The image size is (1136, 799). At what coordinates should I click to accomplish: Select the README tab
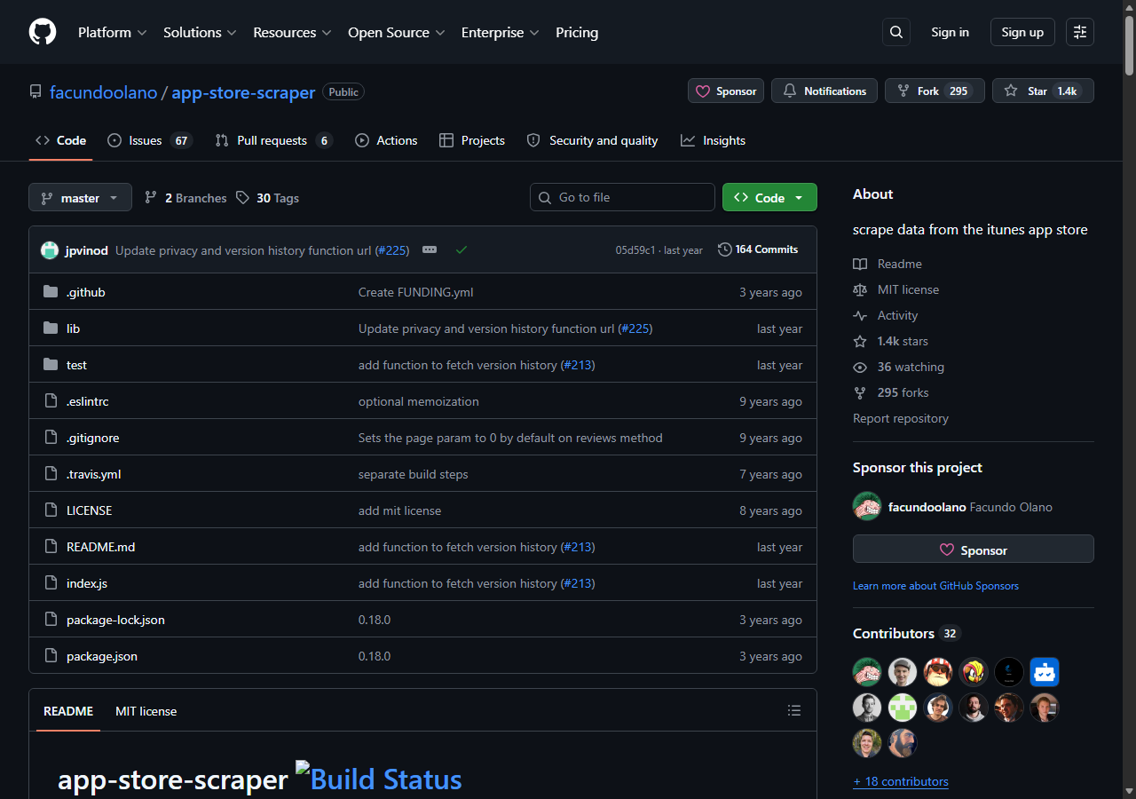pos(68,711)
